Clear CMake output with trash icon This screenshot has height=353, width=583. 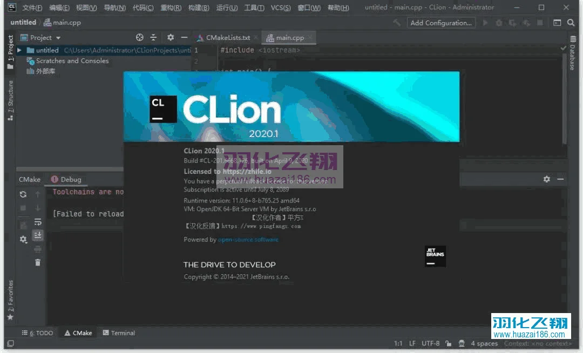38,262
